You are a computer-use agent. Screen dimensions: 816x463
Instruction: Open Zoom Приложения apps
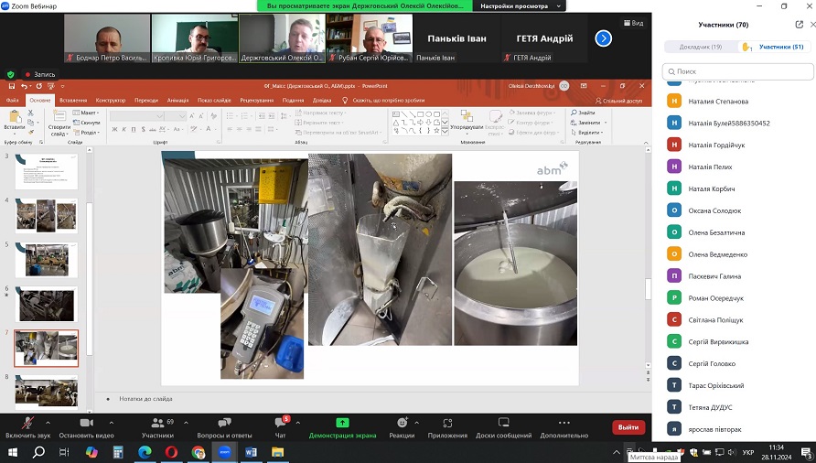447,426
